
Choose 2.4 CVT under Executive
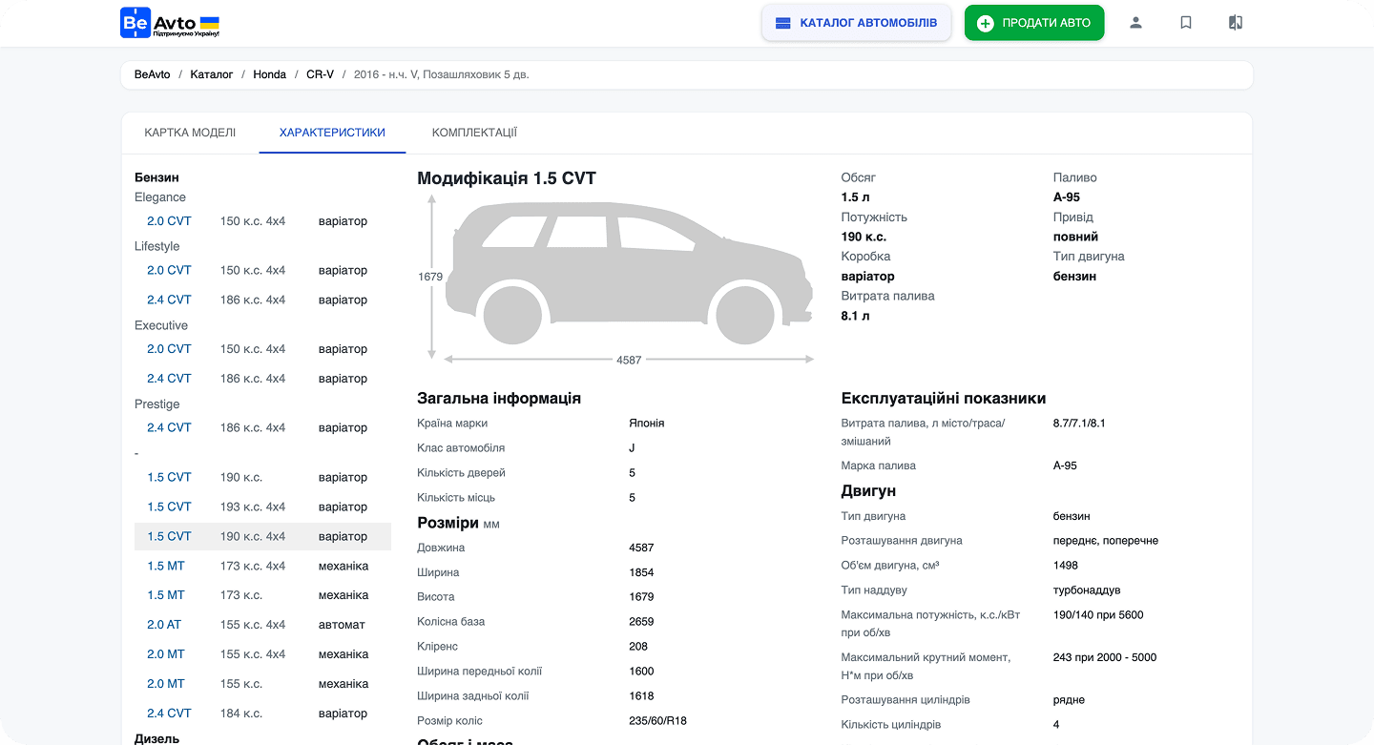tap(169, 379)
